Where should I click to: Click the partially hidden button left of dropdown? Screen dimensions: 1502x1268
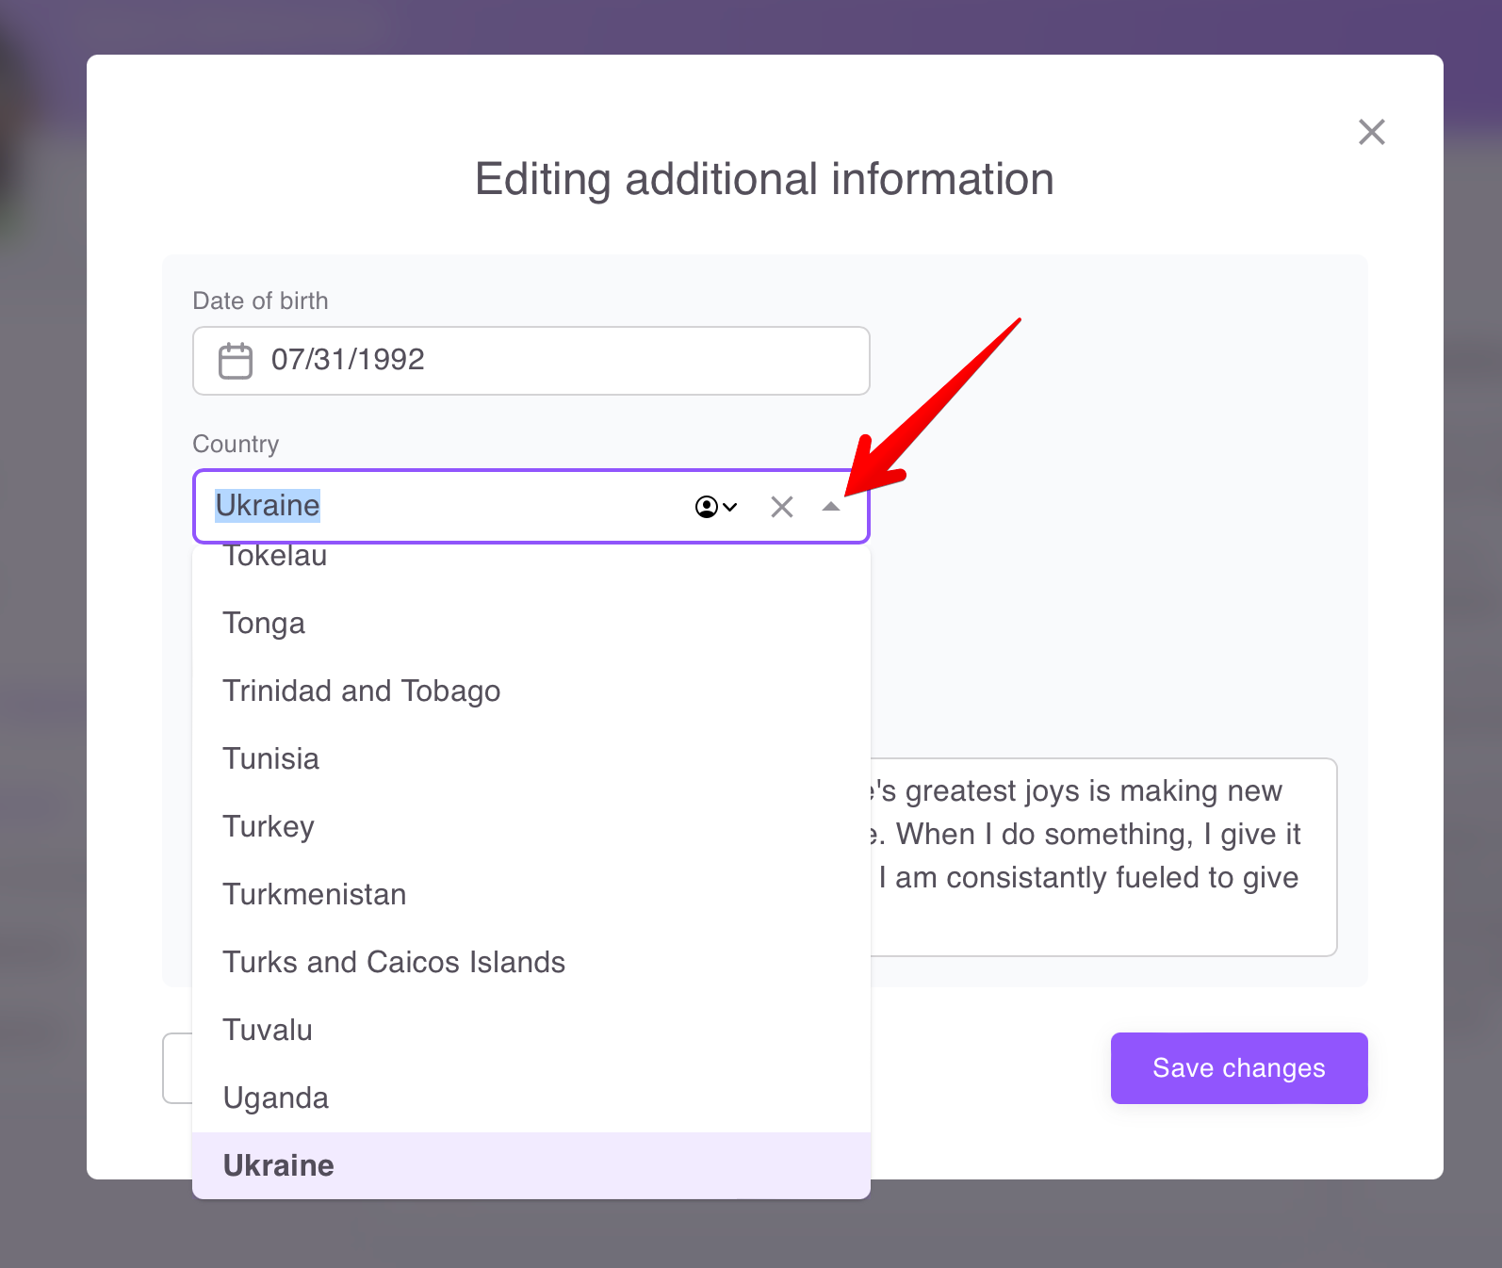pyautogui.click(x=177, y=1068)
